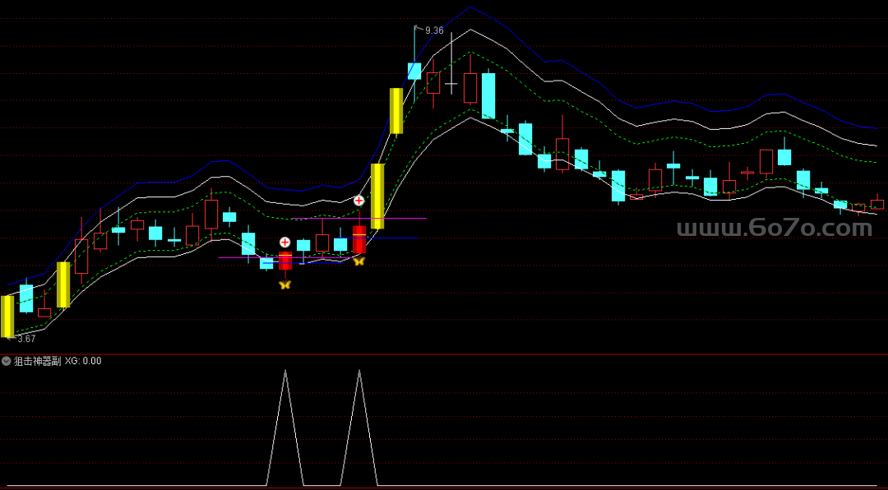
Task: Select the lowest butterfly buy signal icon
Action: click(284, 284)
